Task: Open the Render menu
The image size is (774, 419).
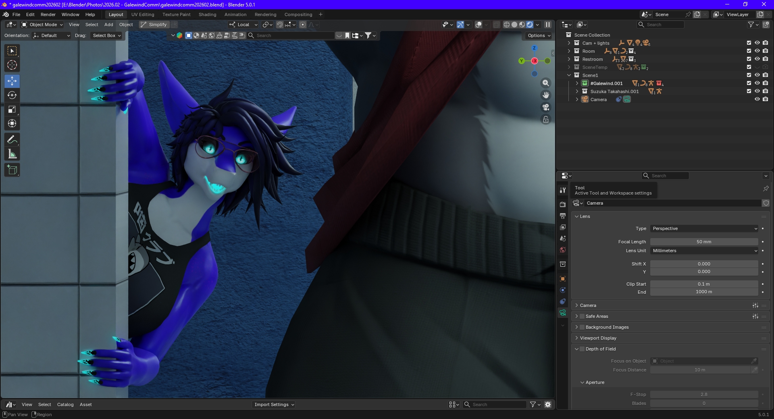Action: point(48,15)
